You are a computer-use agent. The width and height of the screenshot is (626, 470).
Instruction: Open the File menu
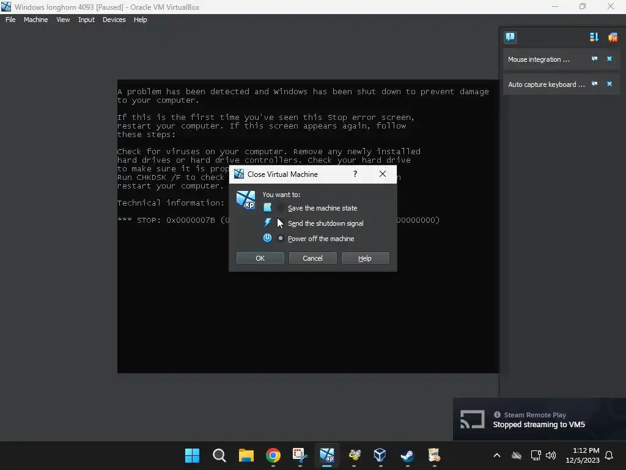10,20
